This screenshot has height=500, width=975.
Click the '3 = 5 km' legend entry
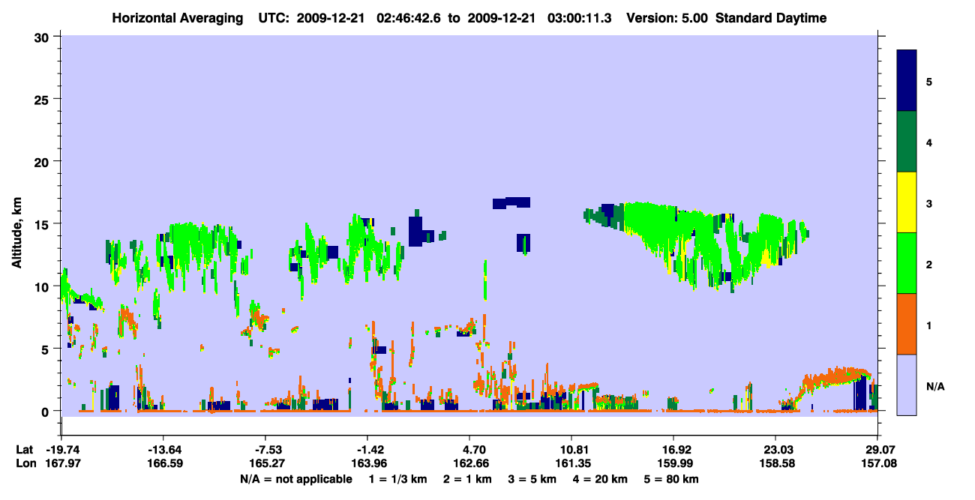(x=533, y=479)
